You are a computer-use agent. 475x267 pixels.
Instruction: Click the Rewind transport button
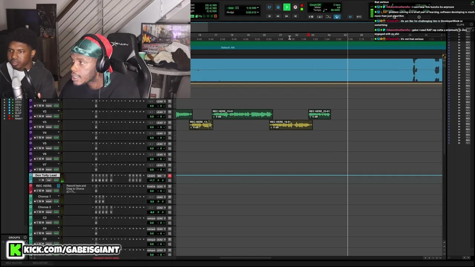point(278,16)
